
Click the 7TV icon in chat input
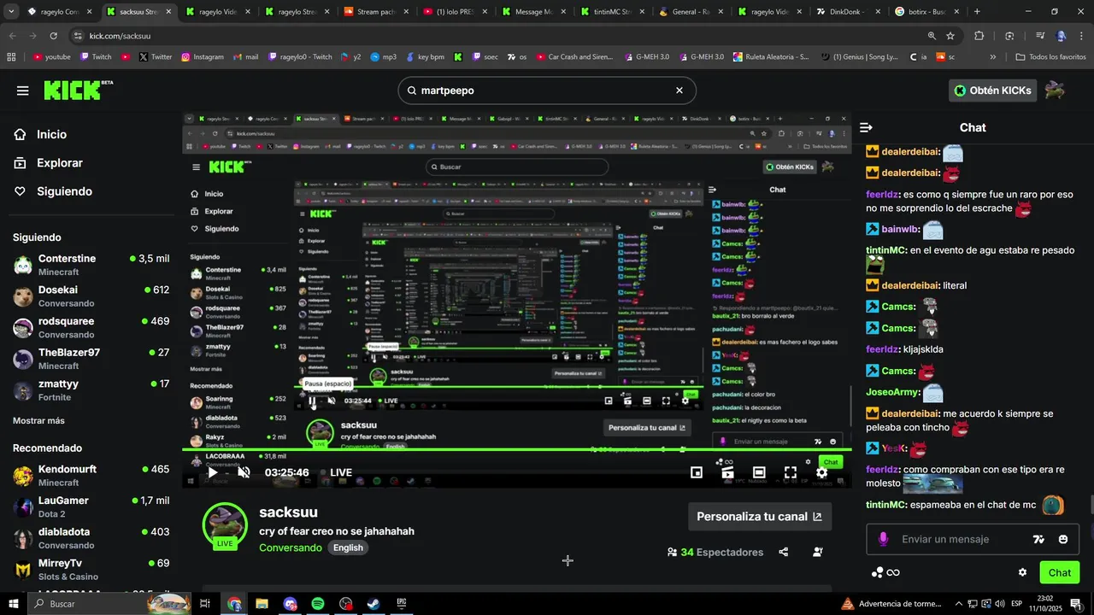point(1038,539)
